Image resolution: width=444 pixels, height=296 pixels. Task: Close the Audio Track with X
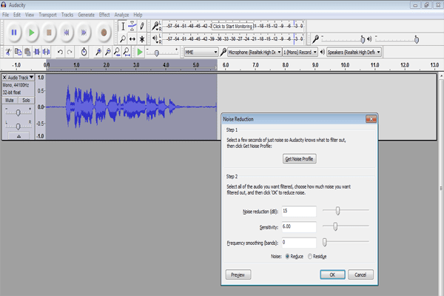pos(4,77)
